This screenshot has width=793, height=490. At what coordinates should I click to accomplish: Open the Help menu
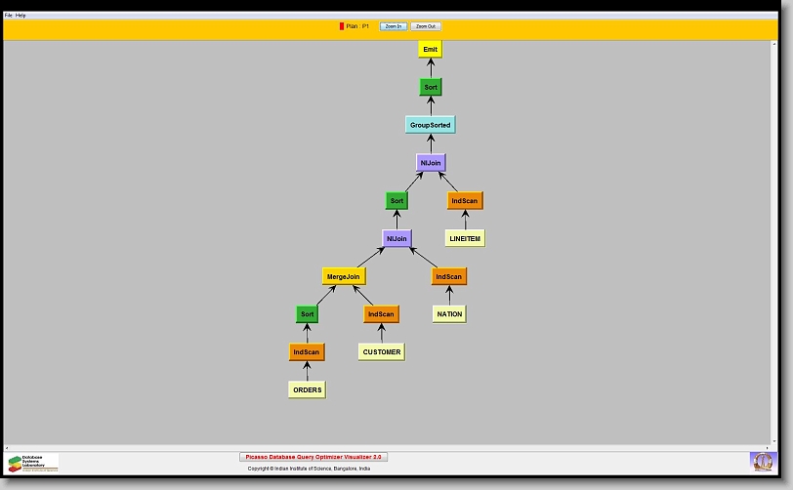(x=21, y=16)
